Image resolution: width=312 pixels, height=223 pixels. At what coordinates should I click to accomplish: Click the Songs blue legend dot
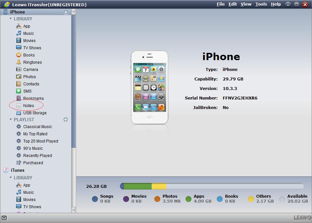95,199
